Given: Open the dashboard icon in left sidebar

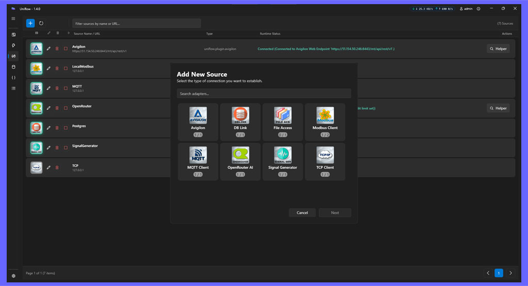Looking at the screenshot, I should tap(13, 35).
